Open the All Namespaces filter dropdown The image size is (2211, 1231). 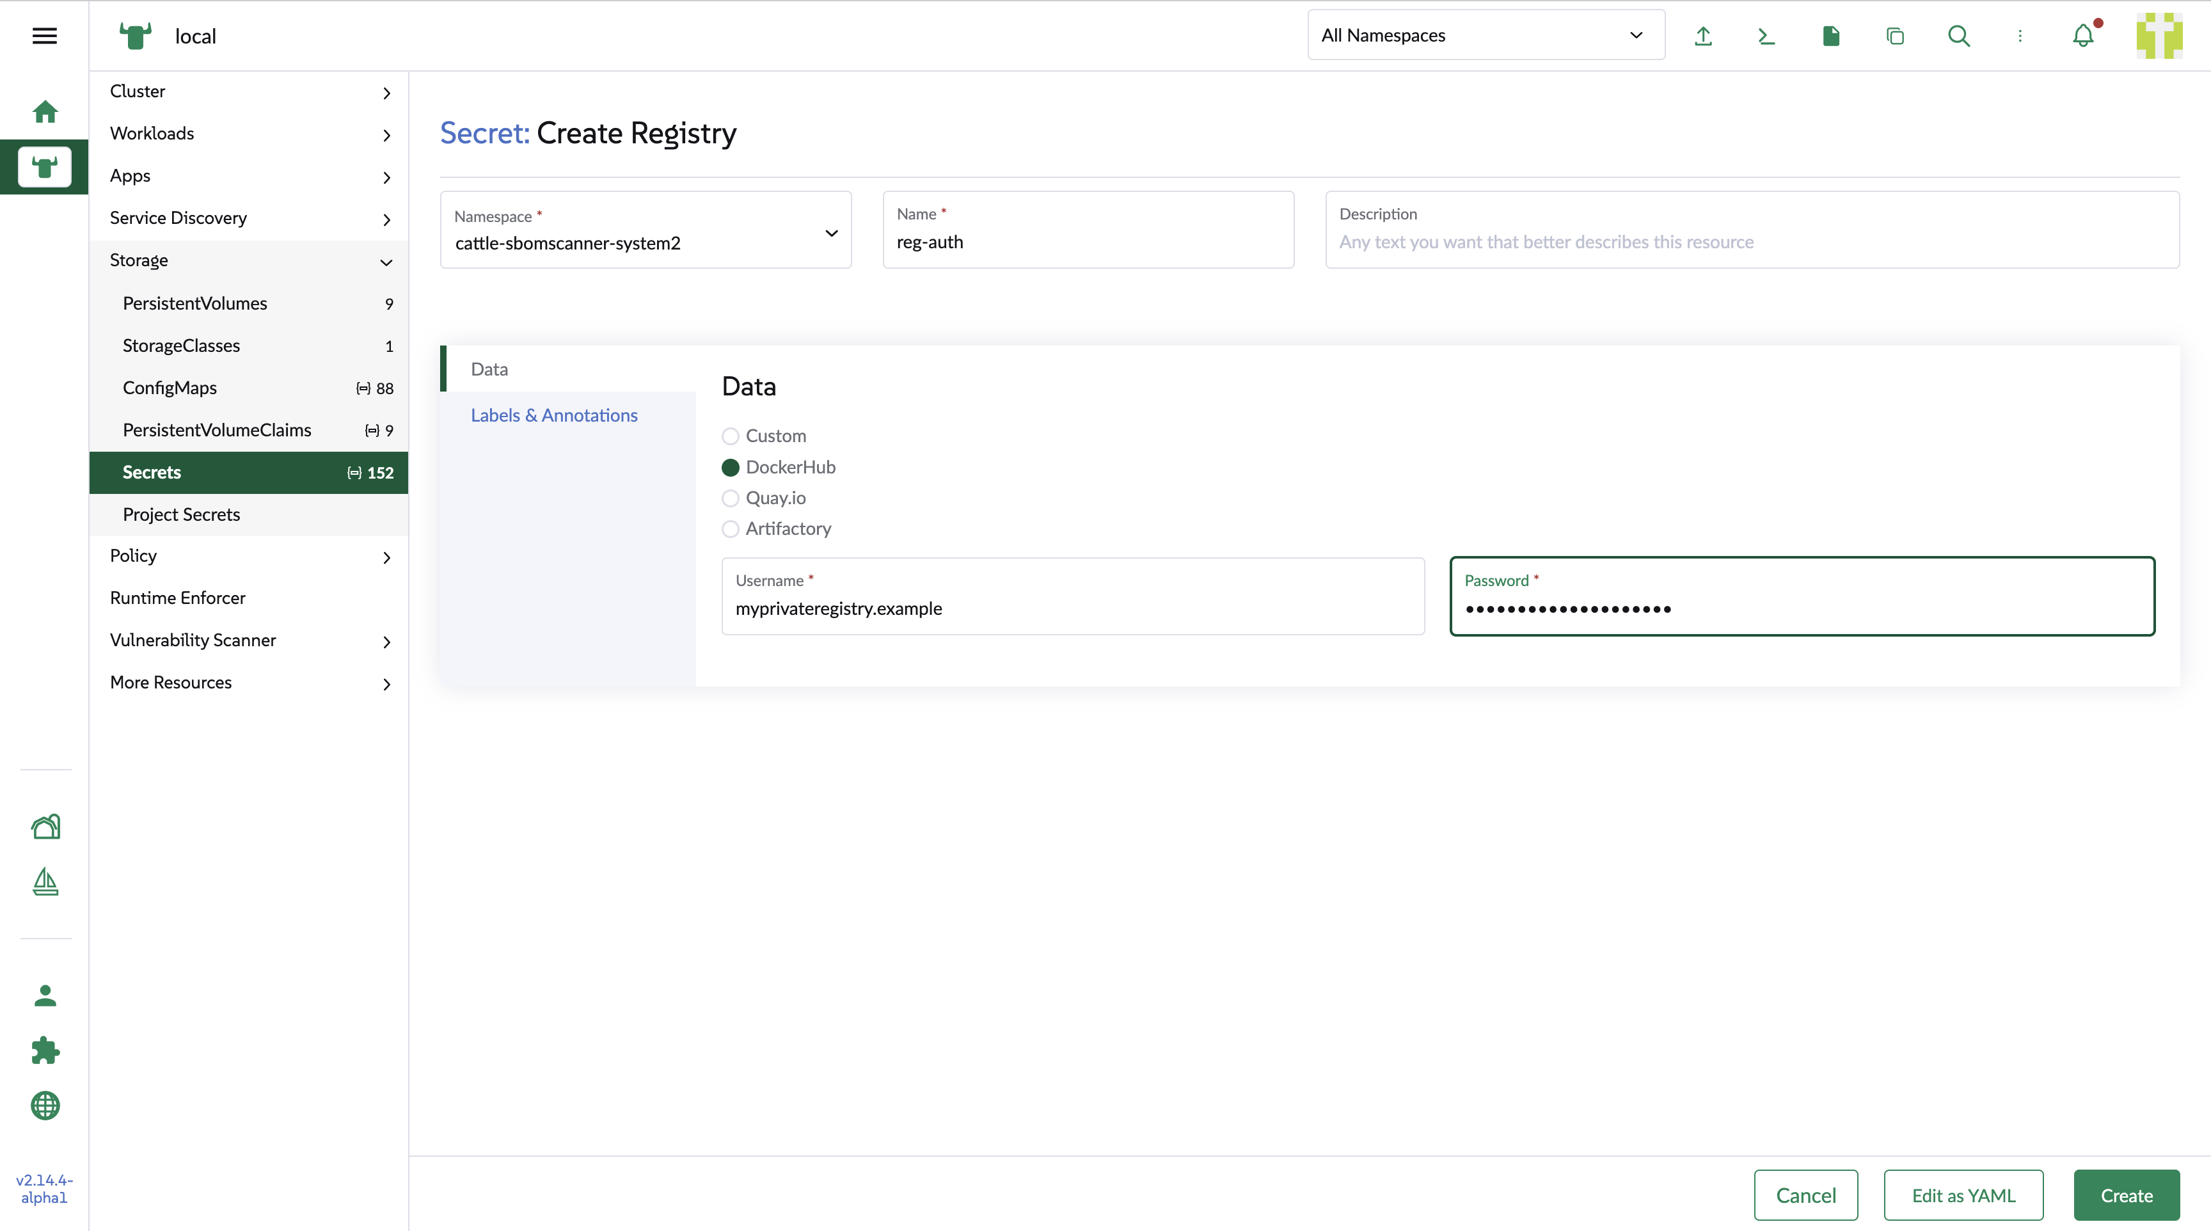pos(1486,35)
